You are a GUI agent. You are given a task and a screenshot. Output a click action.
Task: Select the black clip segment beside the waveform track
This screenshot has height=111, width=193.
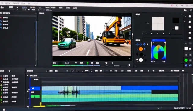point(165,92)
